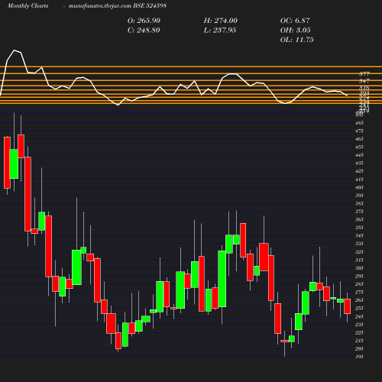Click the price axis label "385"

359,203
